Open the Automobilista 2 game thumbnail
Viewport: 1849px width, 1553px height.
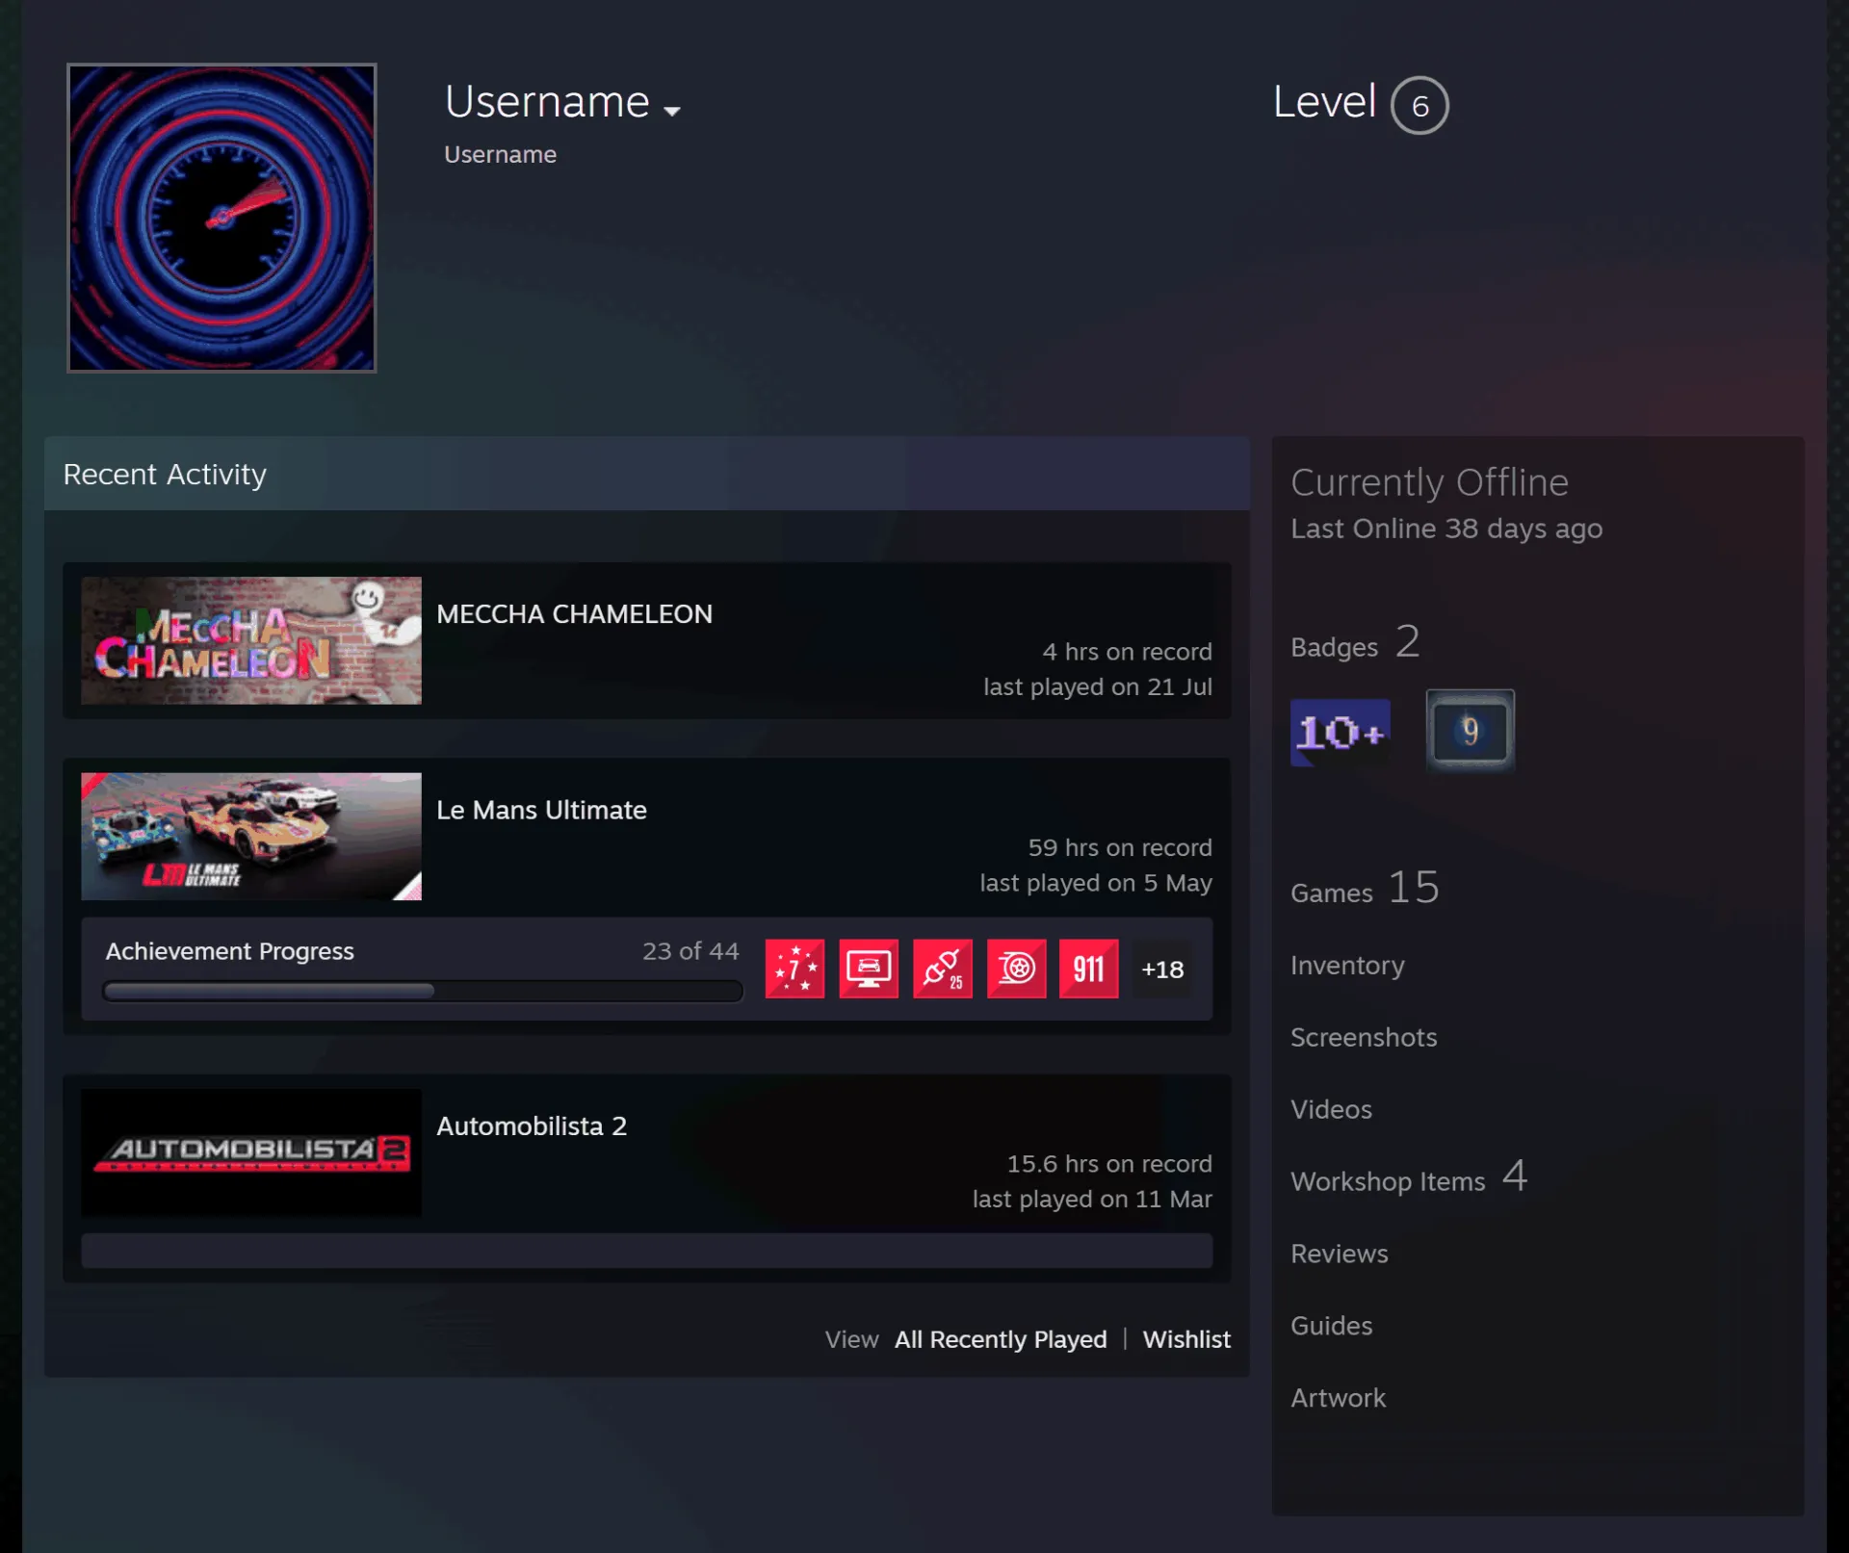tap(251, 1152)
